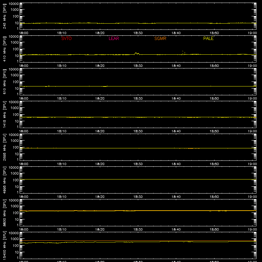
Task: Click 18:00 tick label under 8800 MHz panel
Action: [24, 230]
